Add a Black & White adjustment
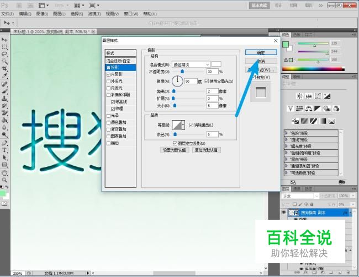This screenshot has width=359, height=277. pyautogui.click(x=318, y=108)
